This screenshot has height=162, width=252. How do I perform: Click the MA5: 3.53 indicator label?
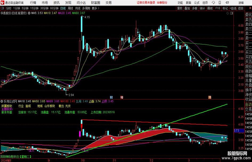[x=37, y=13]
